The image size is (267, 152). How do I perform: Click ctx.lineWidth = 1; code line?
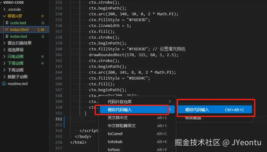(110, 25)
